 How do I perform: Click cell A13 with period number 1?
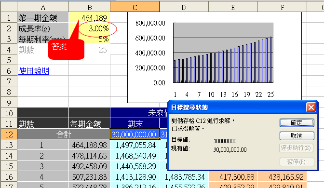pyautogui.click(x=43, y=145)
